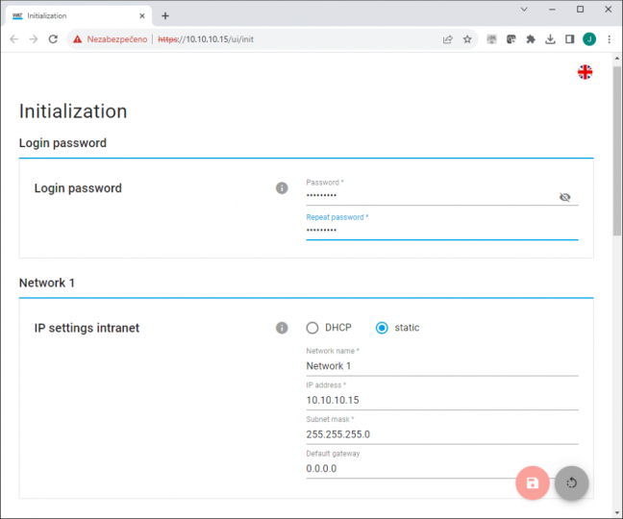
Task: Click the browser forward arrow
Action: (x=34, y=38)
